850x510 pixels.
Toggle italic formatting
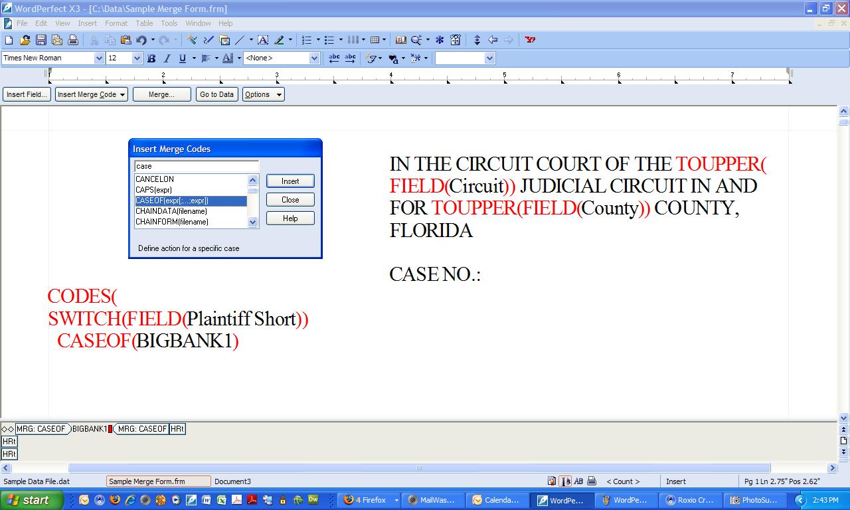coord(167,58)
